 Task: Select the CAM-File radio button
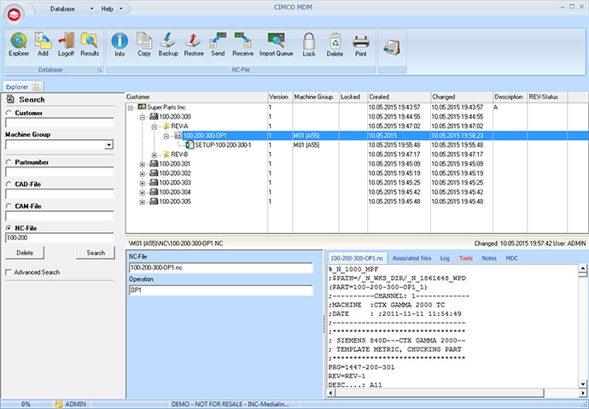[x=9, y=206]
